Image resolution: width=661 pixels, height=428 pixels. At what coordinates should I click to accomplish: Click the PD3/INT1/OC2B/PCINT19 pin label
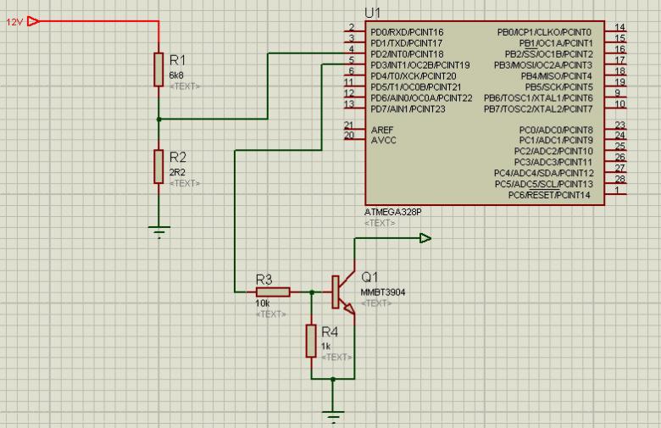(419, 65)
